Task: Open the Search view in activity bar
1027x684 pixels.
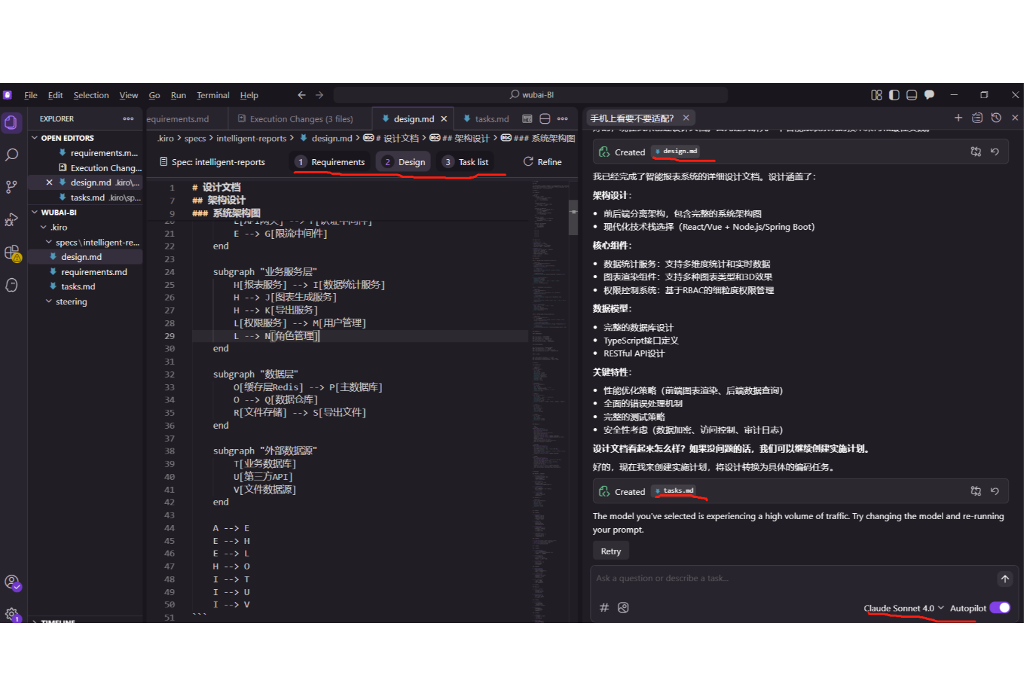Action: click(x=12, y=155)
